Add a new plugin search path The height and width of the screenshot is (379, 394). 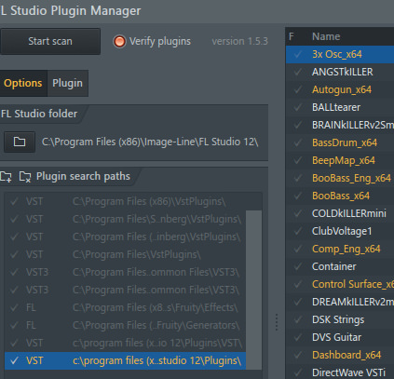pos(6,177)
